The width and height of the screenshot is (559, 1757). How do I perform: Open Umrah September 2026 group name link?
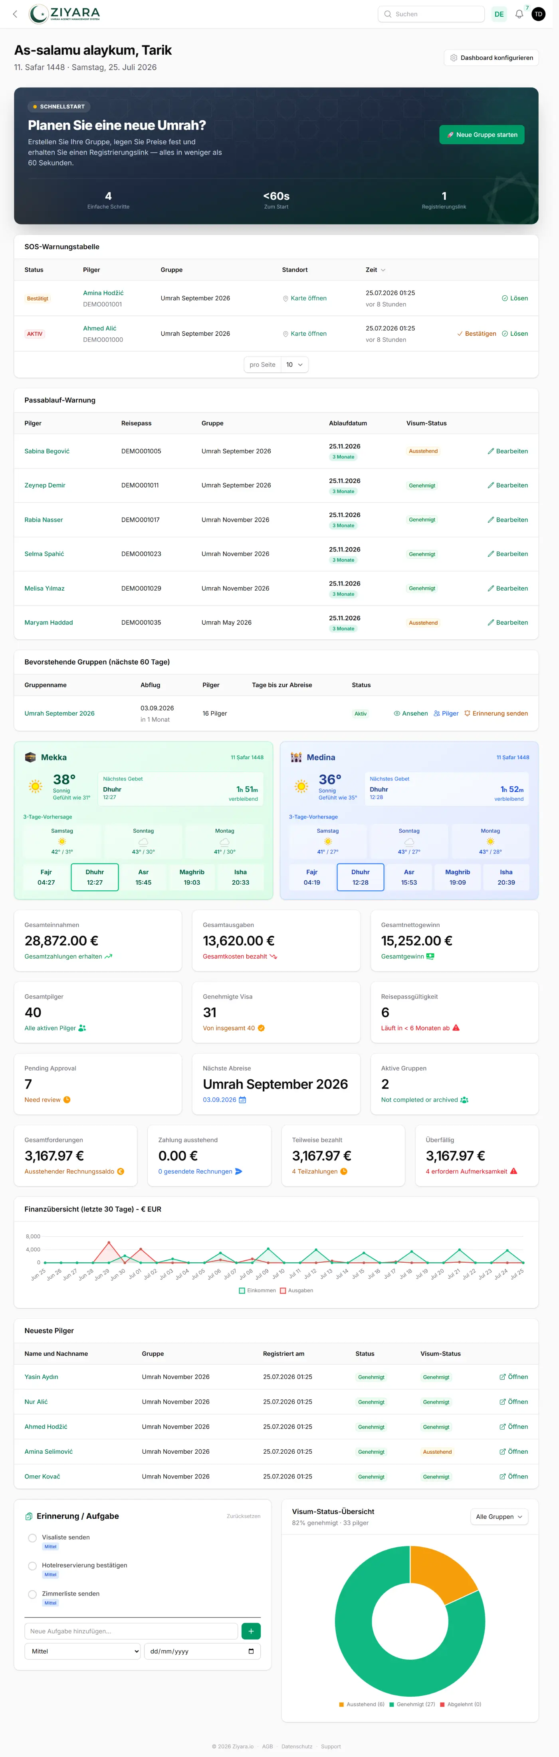coord(59,713)
